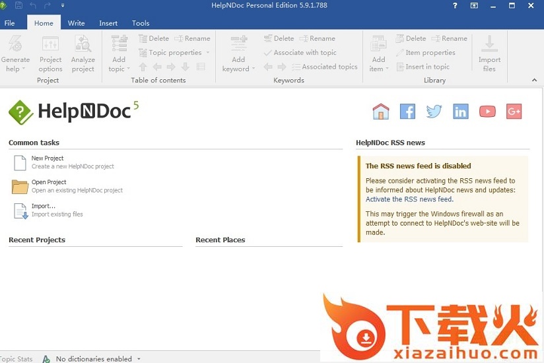
Task: Click ribbon display options icon
Action: (x=474, y=5)
